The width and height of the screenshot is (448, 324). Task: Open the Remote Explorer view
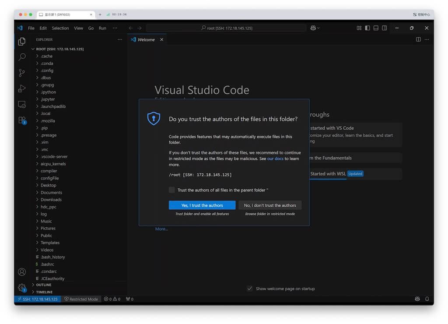click(21, 104)
